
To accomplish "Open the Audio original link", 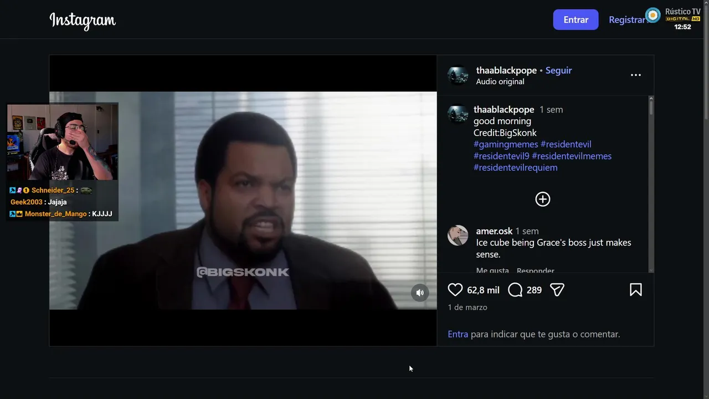I will pos(500,81).
